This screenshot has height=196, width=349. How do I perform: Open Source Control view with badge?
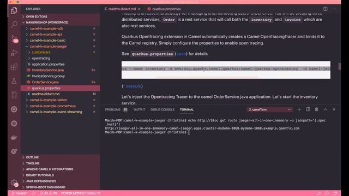[14, 39]
